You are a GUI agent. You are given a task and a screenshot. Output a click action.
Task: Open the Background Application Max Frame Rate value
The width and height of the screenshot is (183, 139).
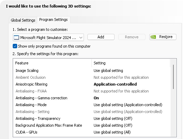113,125
